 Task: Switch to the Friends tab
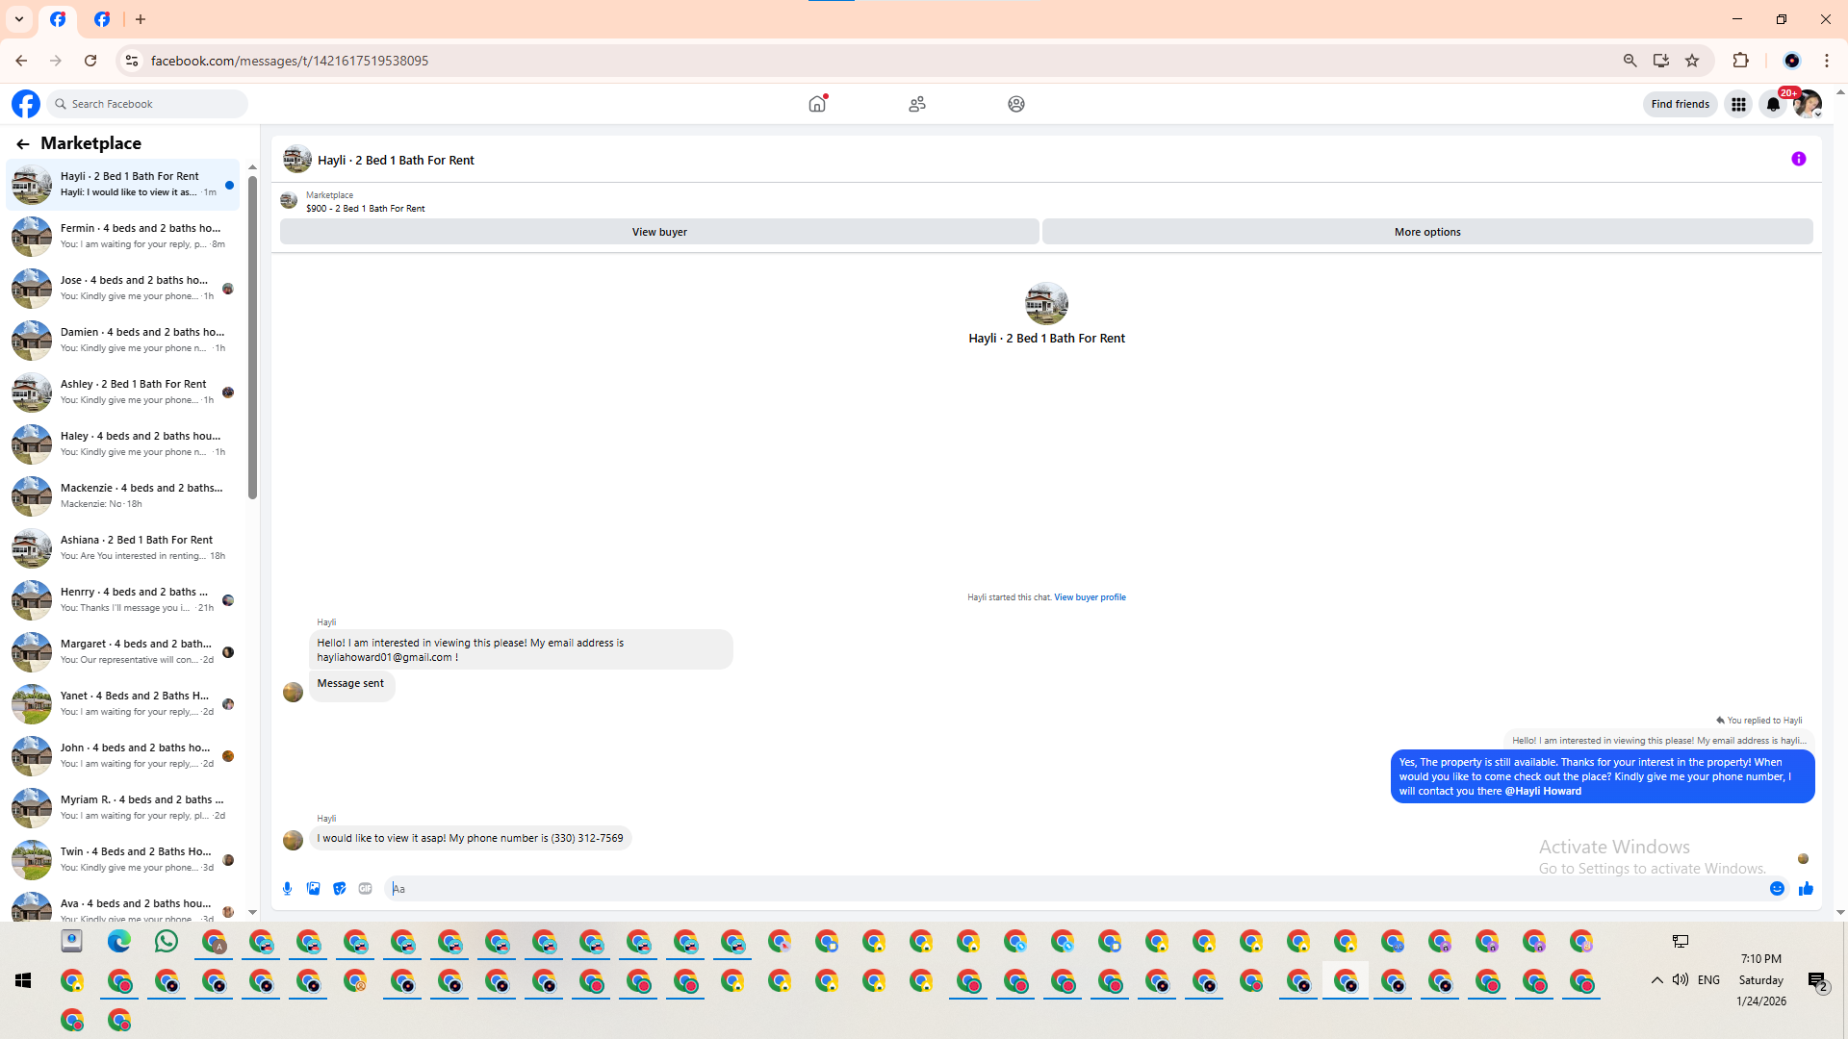[916, 104]
